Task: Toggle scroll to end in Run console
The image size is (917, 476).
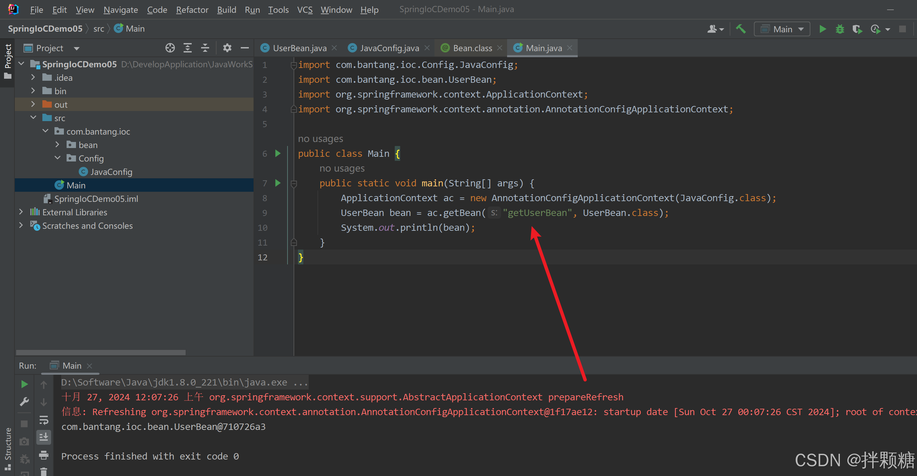Action: 44,437
